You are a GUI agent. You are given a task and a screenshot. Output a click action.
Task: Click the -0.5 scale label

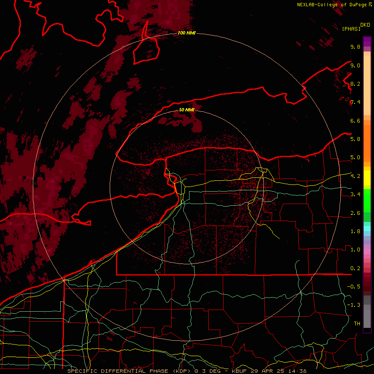click(x=354, y=287)
